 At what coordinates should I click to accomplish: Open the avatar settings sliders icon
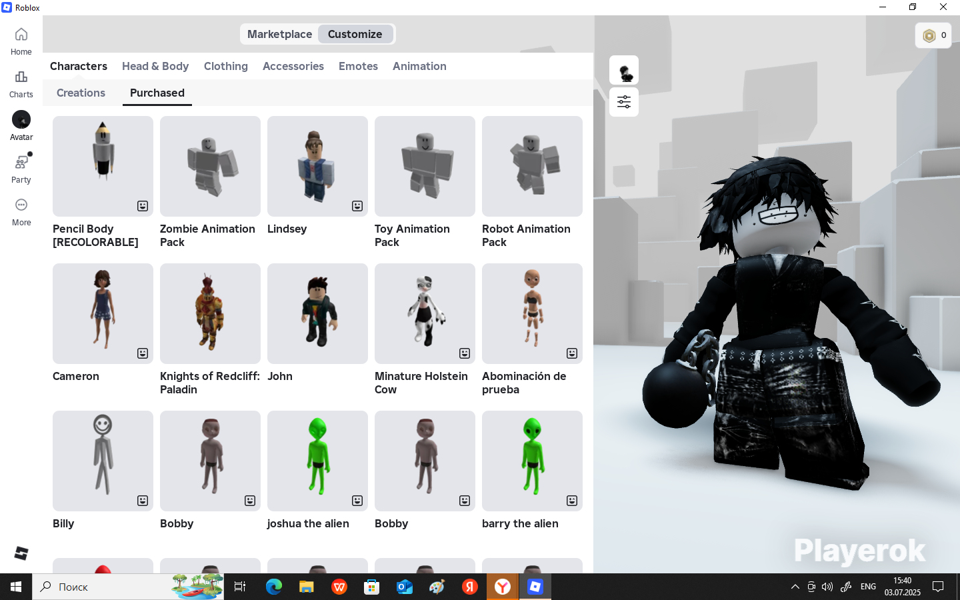pyautogui.click(x=624, y=102)
